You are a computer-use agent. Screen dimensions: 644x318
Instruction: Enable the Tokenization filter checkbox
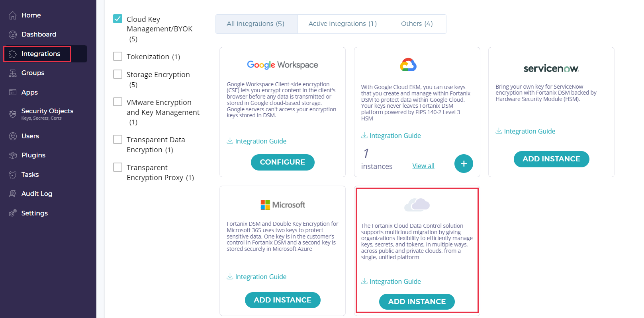[118, 56]
